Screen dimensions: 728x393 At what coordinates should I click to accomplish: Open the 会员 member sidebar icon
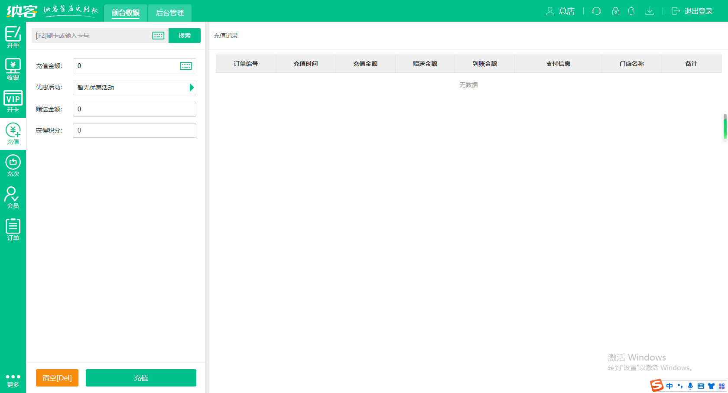tap(13, 198)
